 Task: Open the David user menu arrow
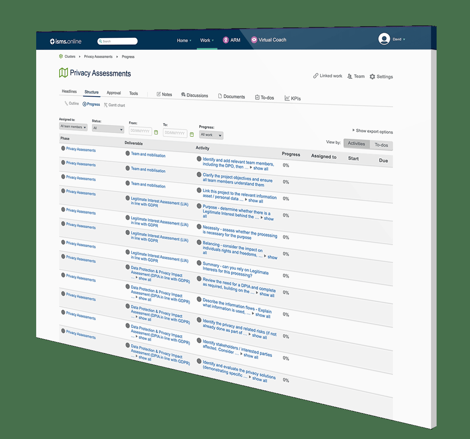point(404,39)
